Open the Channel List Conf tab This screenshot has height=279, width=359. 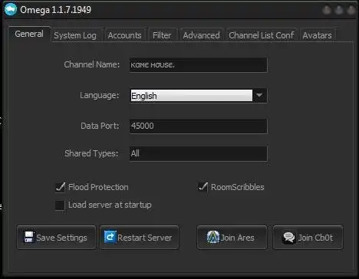(262, 35)
